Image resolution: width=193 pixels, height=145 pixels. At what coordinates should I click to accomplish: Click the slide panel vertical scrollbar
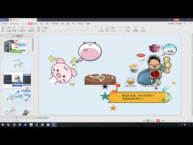(x=33, y=45)
